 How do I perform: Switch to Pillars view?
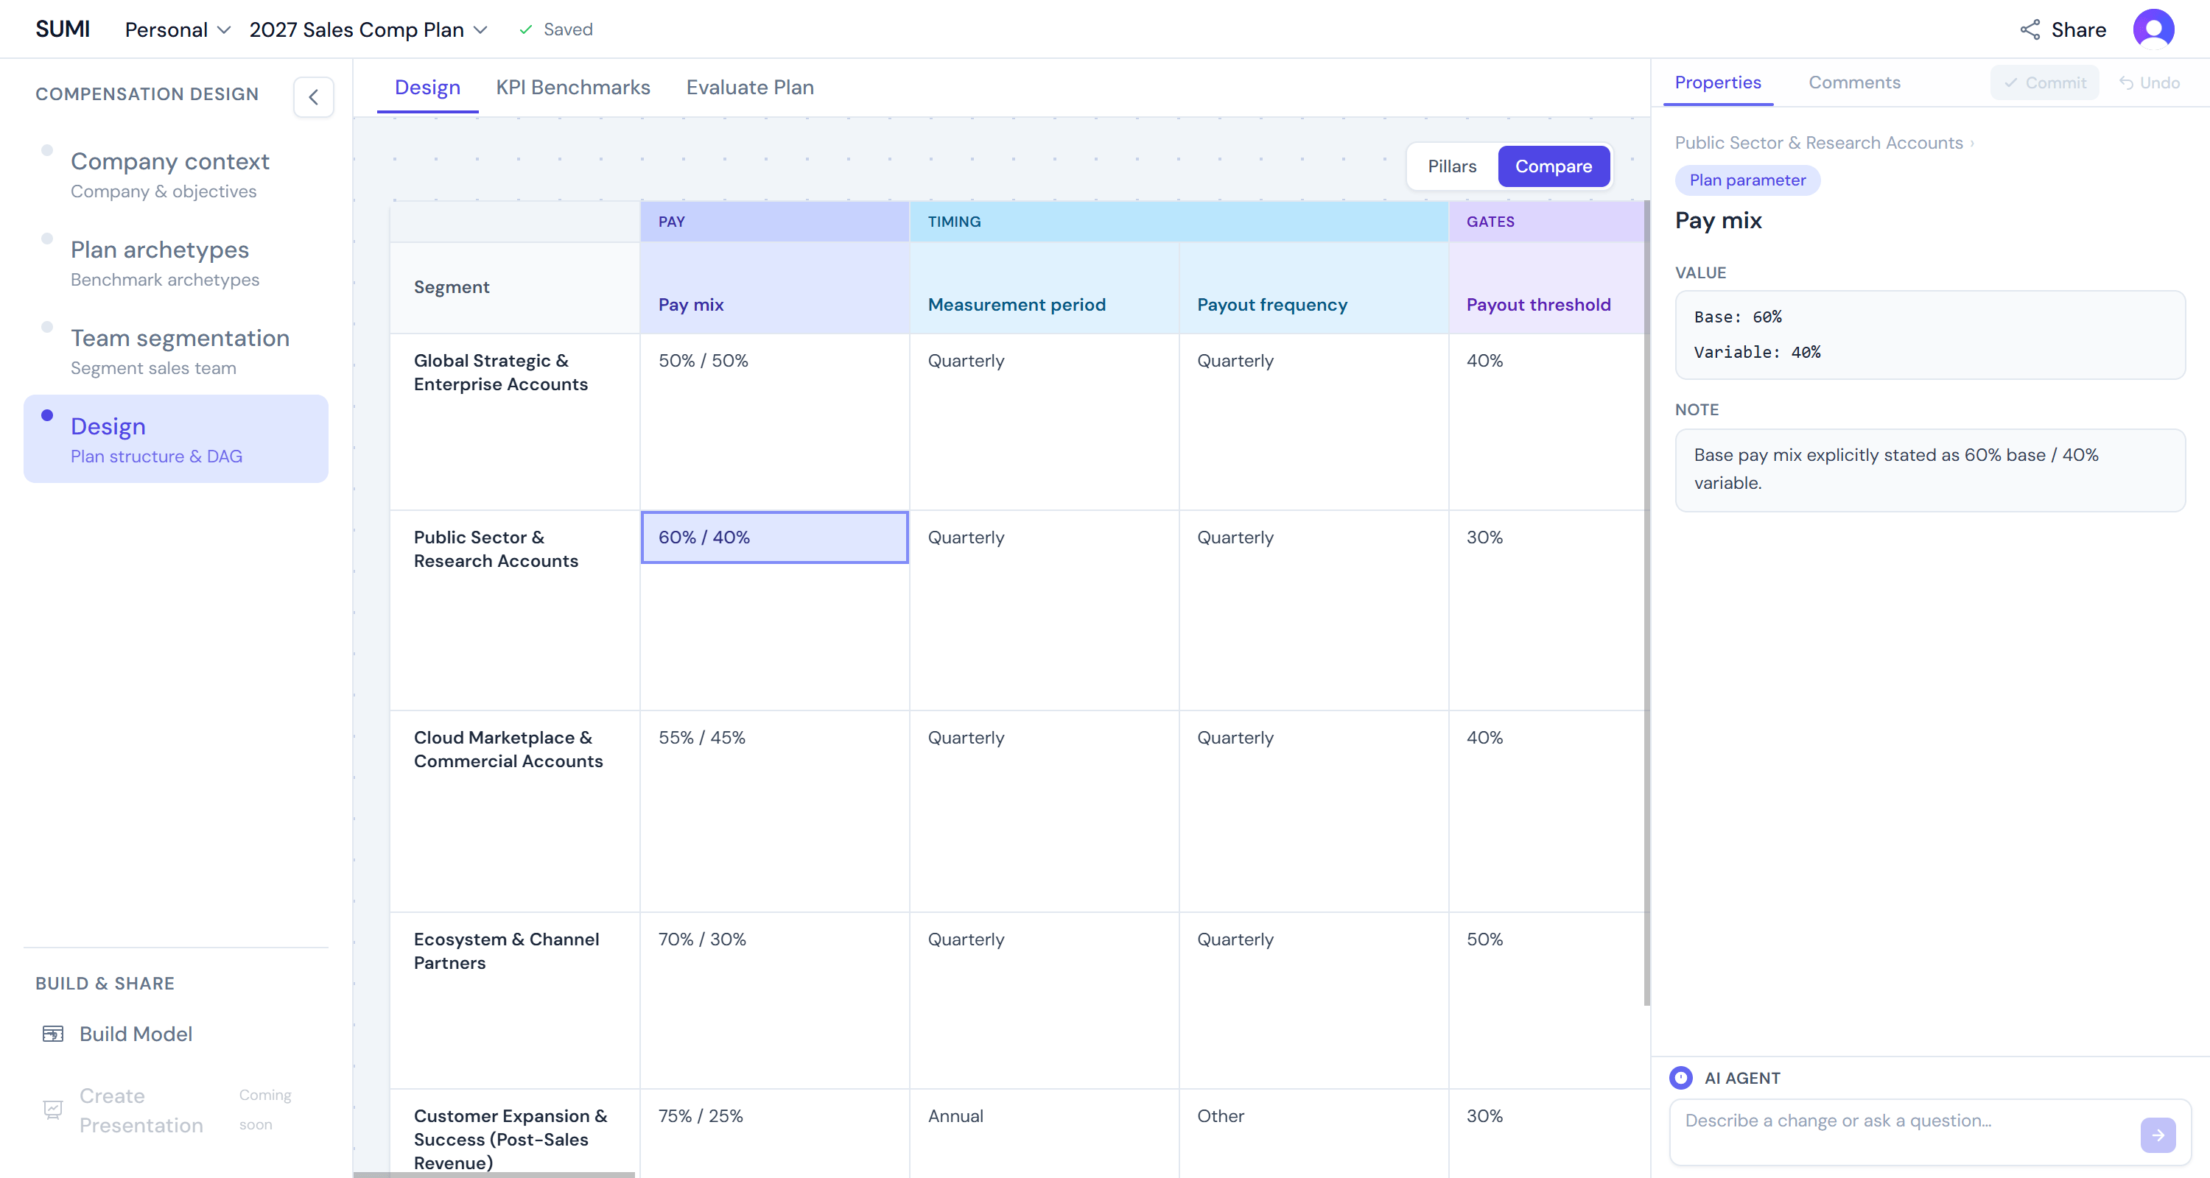(1451, 166)
